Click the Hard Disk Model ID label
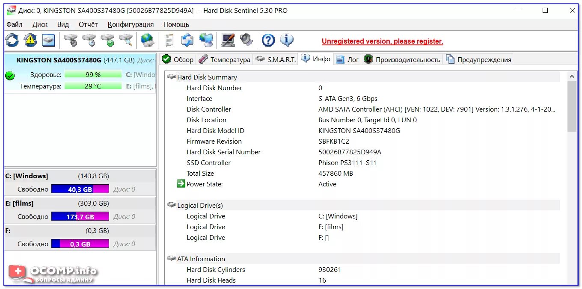582x289 pixels. [215, 130]
